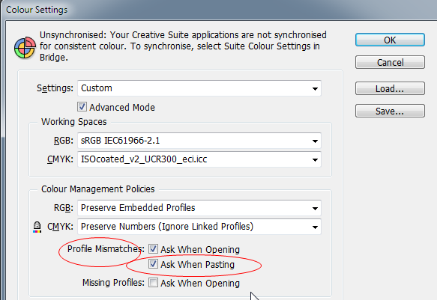Click the Cancel button
The height and width of the screenshot is (300, 437).
390,62
